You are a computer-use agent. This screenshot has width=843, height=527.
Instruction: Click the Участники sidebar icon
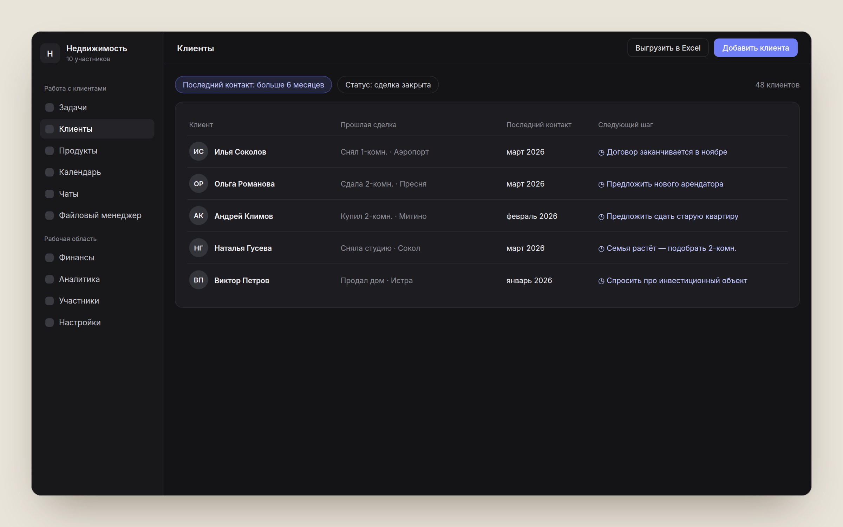tap(50, 301)
